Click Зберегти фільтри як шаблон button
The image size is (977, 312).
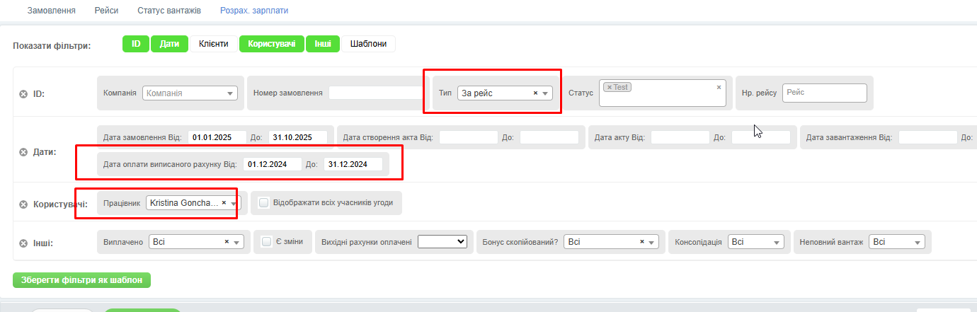click(x=81, y=280)
